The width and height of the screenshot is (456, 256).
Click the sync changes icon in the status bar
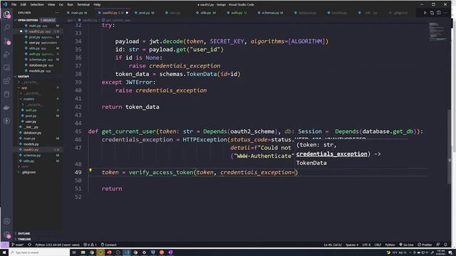coord(30,245)
